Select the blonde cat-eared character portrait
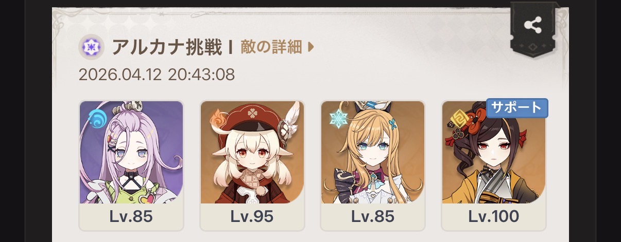This screenshot has height=242, width=621. [x=373, y=152]
